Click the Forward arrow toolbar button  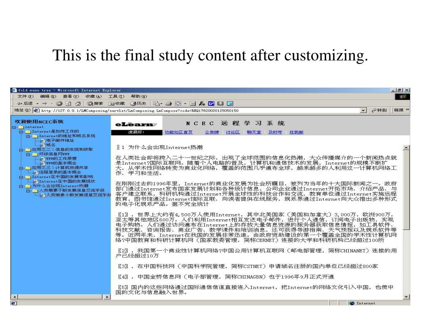pos(44,103)
